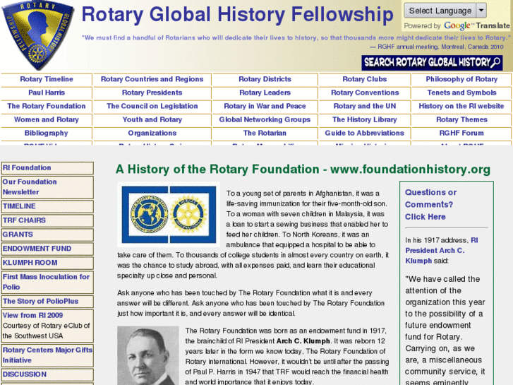Click the bold Arch C. Klumph name in article
The width and height of the screenshot is (513, 385).
[x=303, y=341]
